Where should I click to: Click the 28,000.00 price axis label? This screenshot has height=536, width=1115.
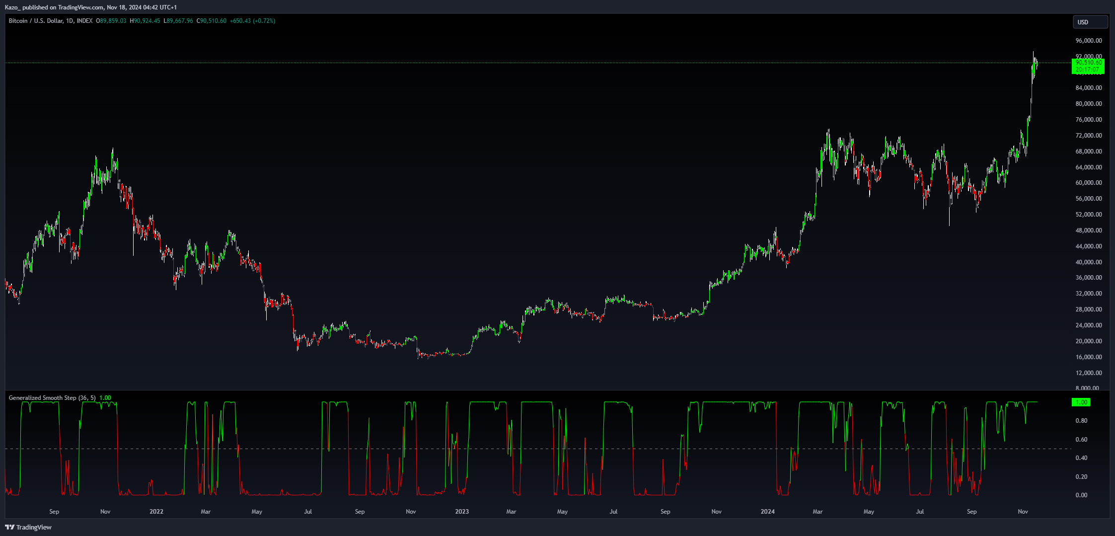1089,309
